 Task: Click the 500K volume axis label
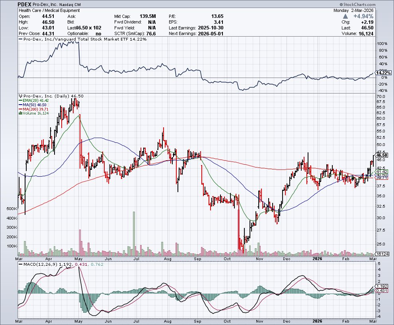(12, 209)
